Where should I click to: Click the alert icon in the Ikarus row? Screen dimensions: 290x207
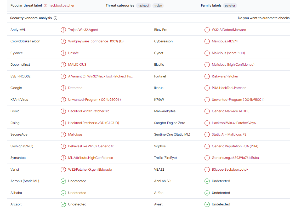click(207, 88)
